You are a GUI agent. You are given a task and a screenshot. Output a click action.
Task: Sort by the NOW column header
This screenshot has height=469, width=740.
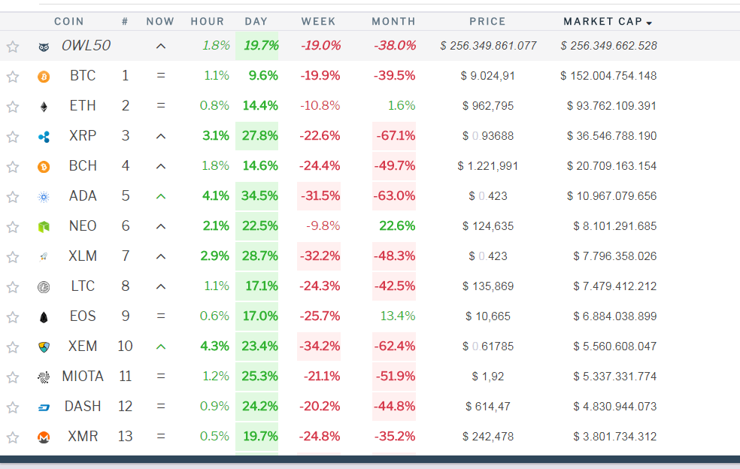[160, 22]
